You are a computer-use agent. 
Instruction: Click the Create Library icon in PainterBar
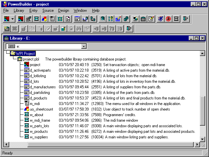click(7, 29)
